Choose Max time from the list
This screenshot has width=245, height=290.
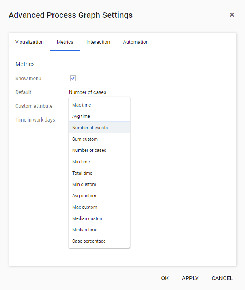pos(82,105)
